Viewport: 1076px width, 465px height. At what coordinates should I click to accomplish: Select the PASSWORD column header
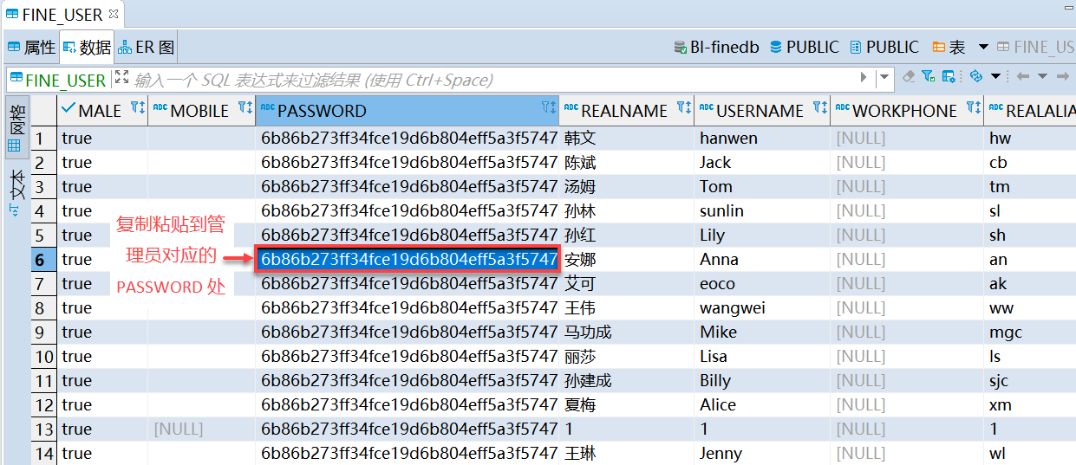pos(408,111)
